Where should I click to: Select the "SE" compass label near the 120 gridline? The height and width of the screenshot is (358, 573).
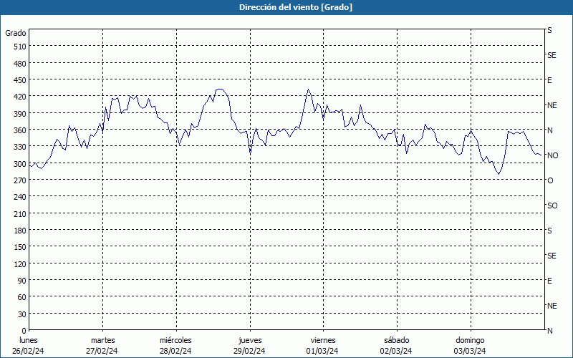pyautogui.click(x=552, y=256)
